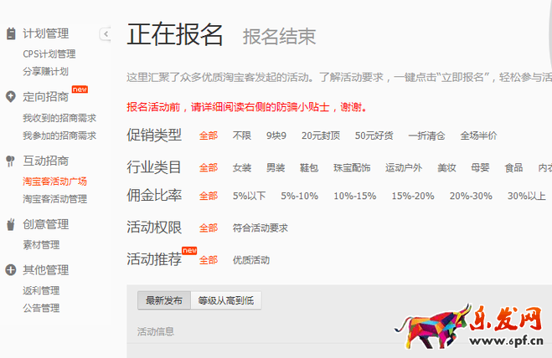Filter industry category by 女装
This screenshot has width=552, height=358.
click(x=242, y=167)
